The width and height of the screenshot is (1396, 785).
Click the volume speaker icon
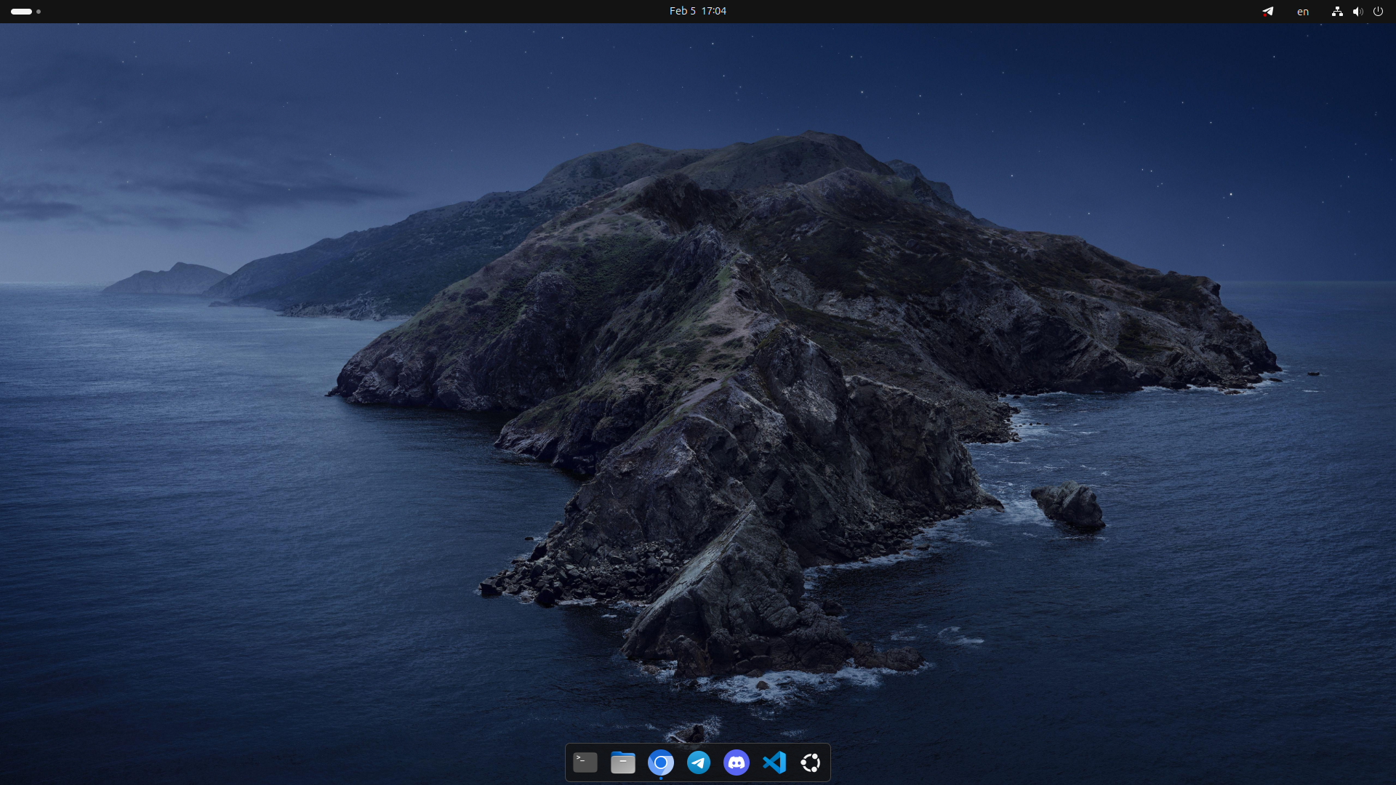pos(1357,11)
